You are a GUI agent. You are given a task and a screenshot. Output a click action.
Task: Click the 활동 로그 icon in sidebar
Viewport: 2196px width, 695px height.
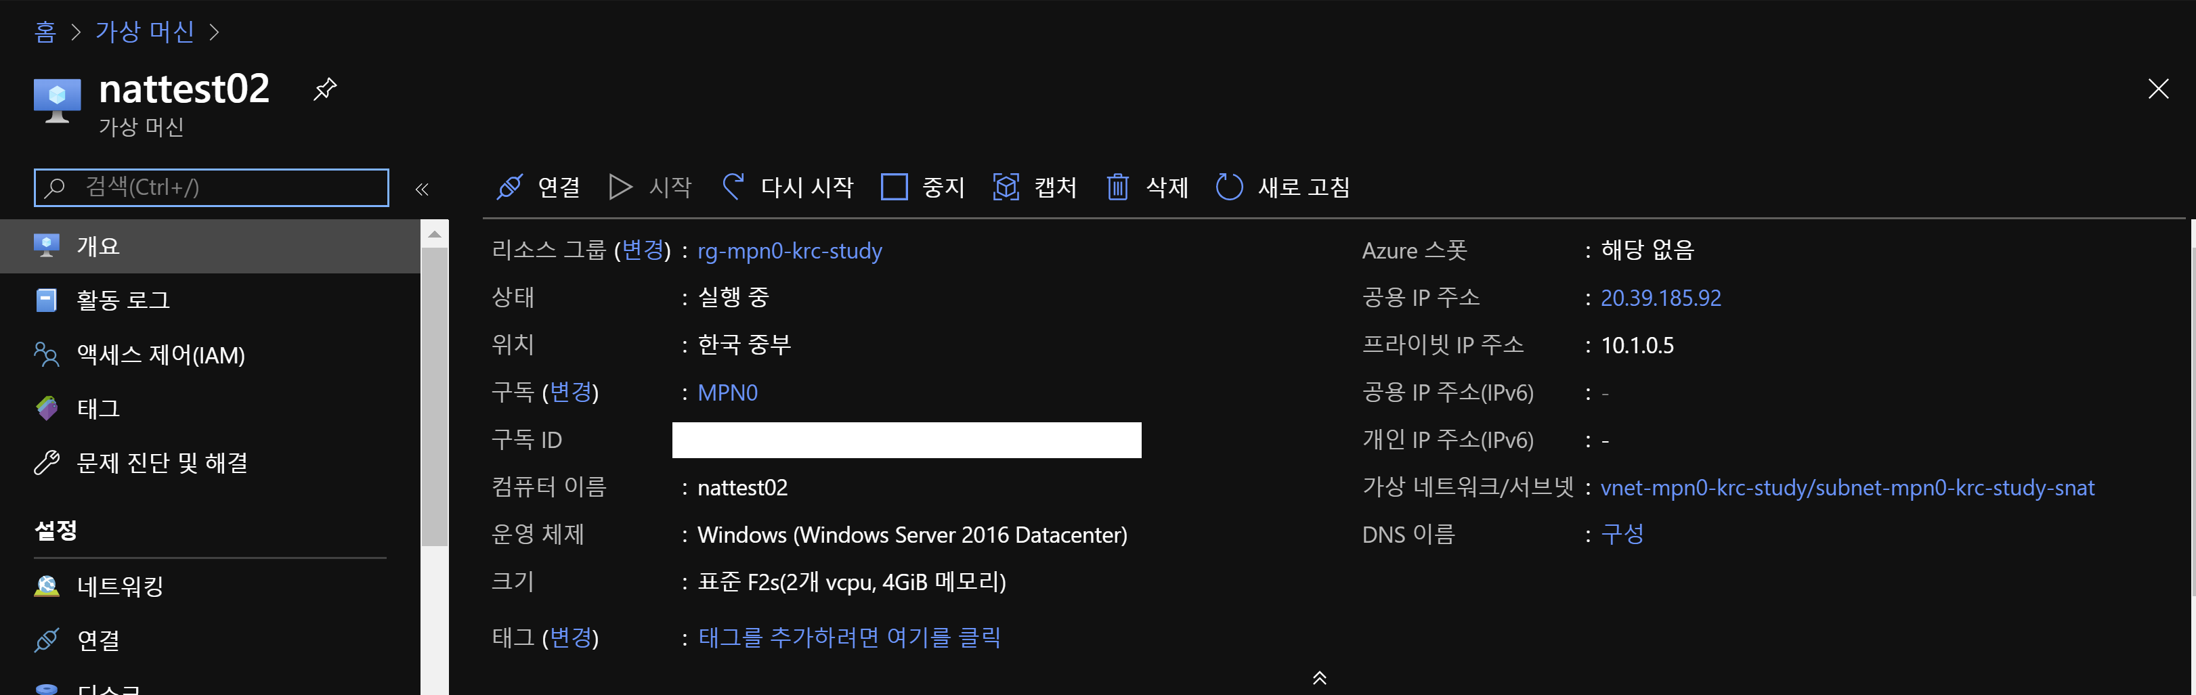pyautogui.click(x=47, y=300)
